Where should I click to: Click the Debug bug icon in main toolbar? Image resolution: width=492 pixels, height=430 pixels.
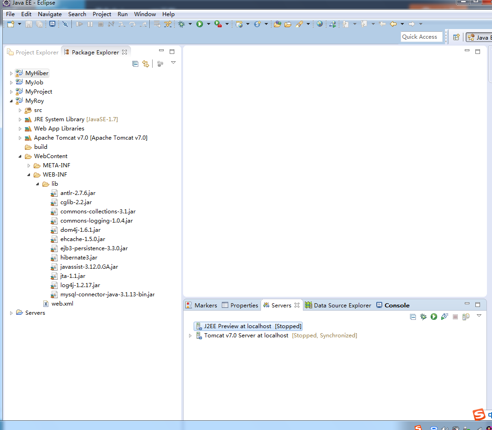(x=181, y=24)
